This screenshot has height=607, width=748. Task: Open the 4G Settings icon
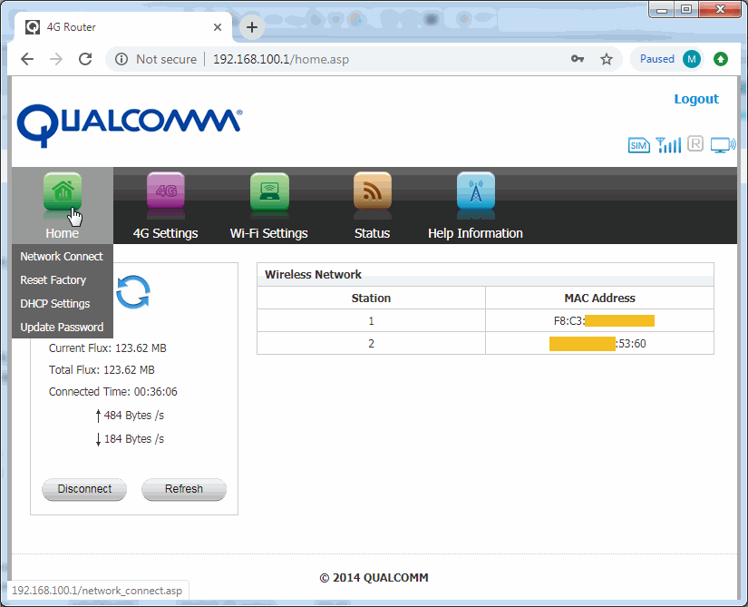(x=166, y=191)
